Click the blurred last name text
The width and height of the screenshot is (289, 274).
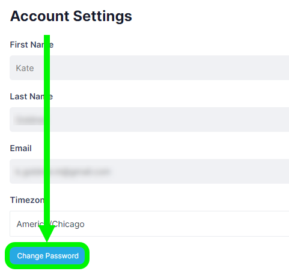tap(29, 120)
